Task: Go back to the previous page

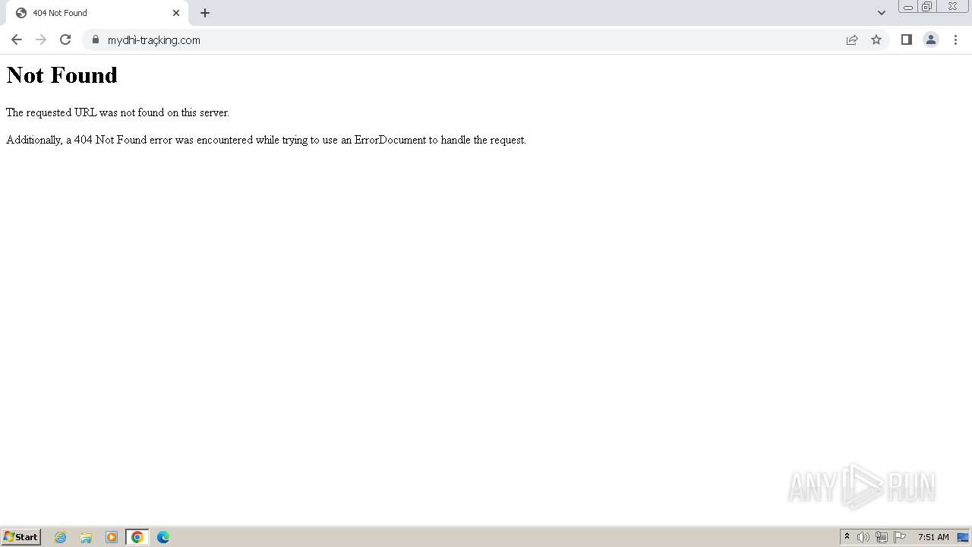Action: point(17,40)
